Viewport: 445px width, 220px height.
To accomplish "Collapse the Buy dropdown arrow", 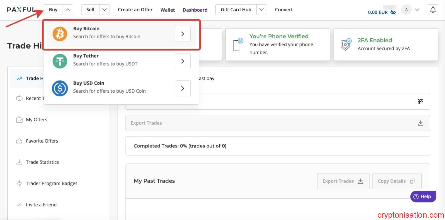I will pyautogui.click(x=68, y=10).
